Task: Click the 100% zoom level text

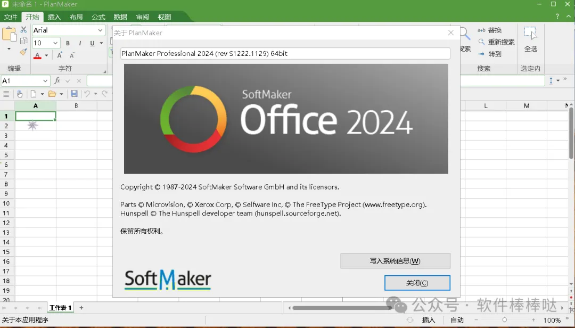Action: 552,321
